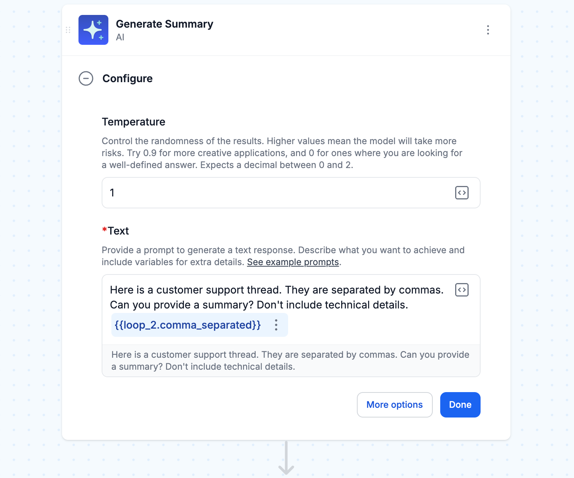This screenshot has height=478, width=574.
Task: Click into the Temperature input field
Action: (x=291, y=193)
